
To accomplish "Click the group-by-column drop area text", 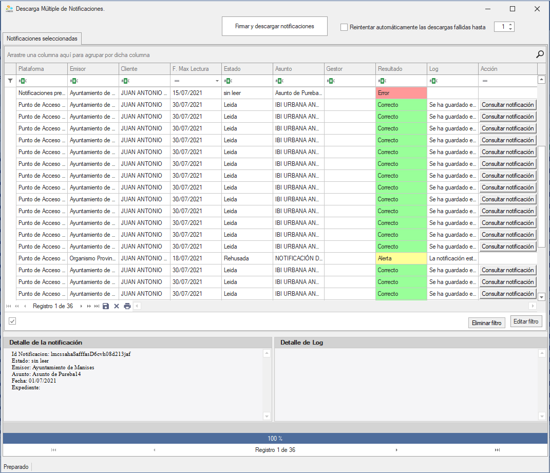I will click(x=78, y=55).
